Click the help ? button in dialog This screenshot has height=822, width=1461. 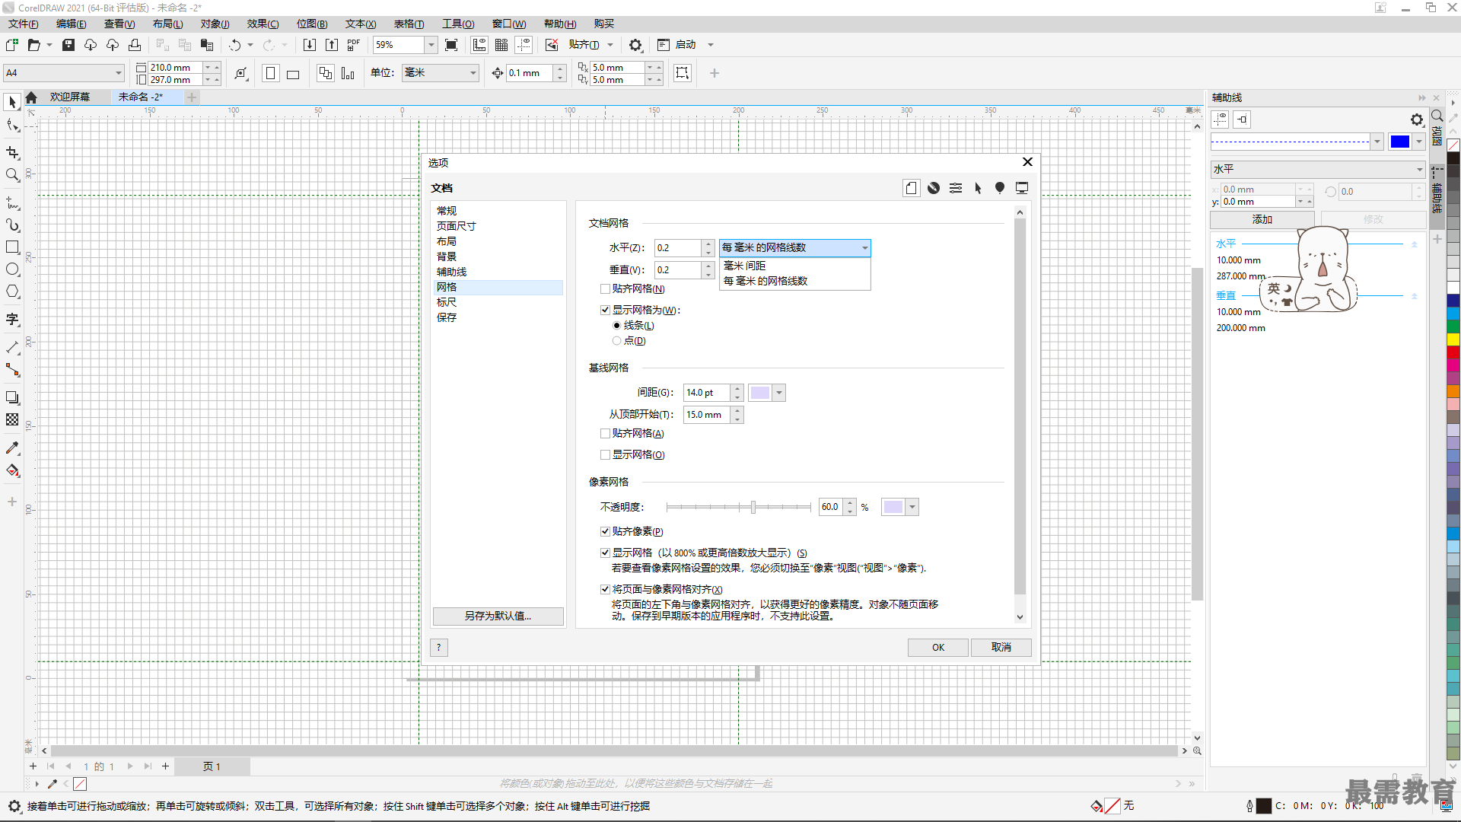(x=439, y=648)
